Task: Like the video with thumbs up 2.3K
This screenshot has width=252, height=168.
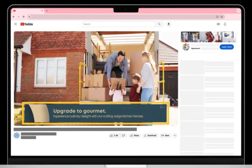Action: (114, 135)
